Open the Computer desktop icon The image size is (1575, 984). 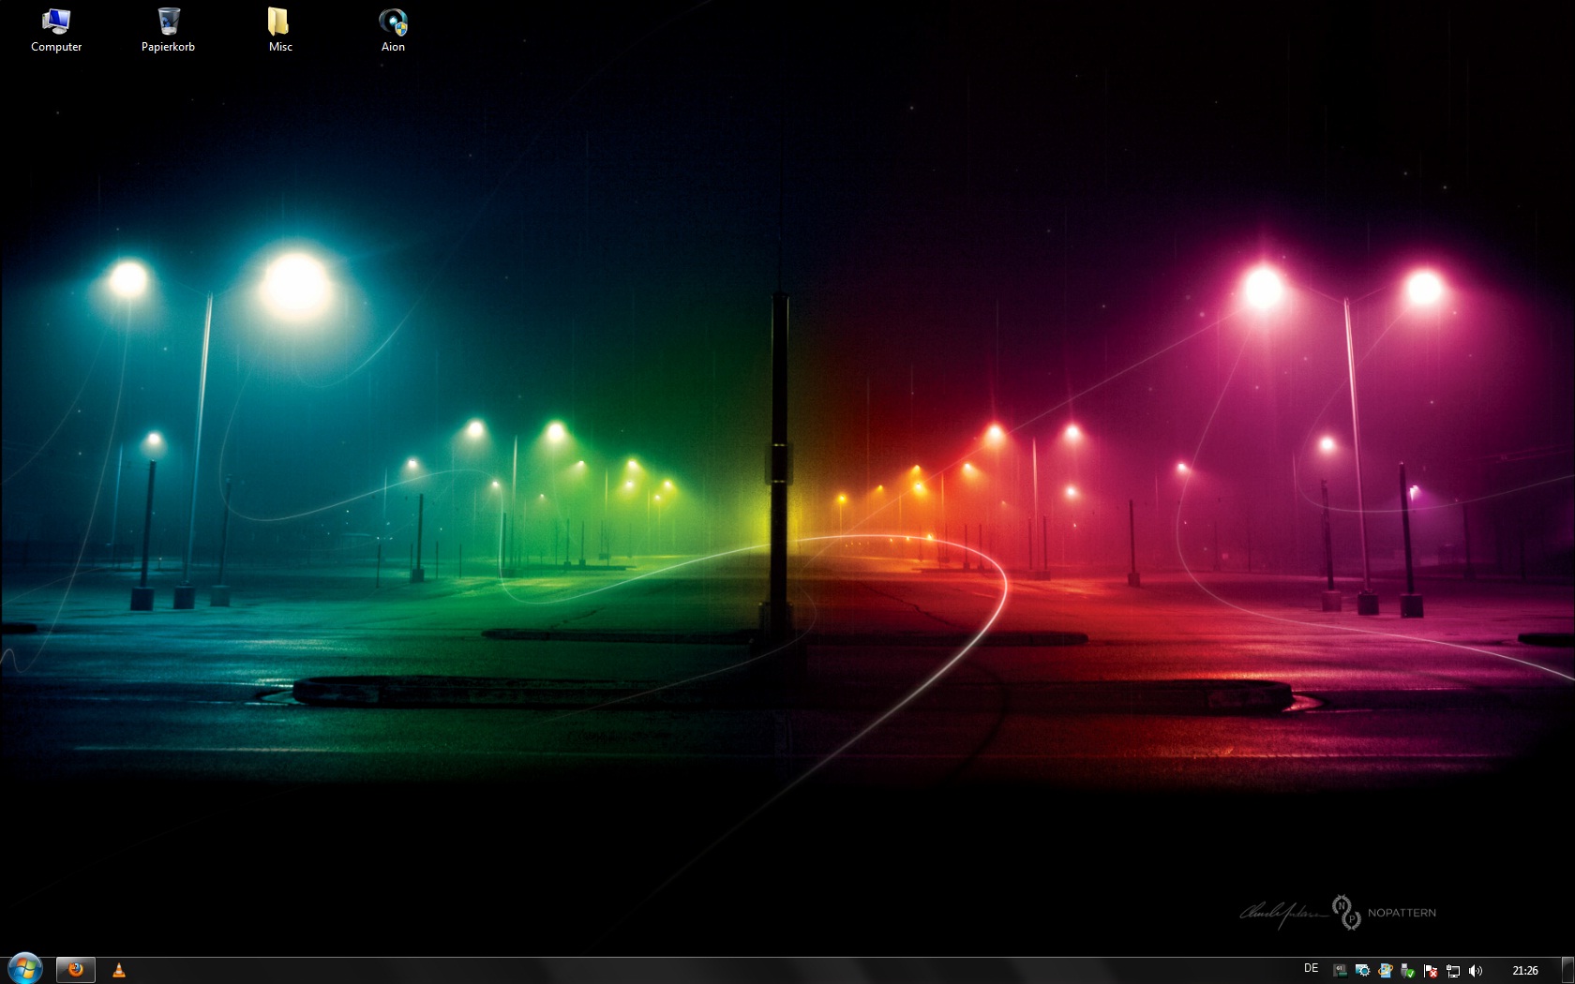(x=56, y=30)
